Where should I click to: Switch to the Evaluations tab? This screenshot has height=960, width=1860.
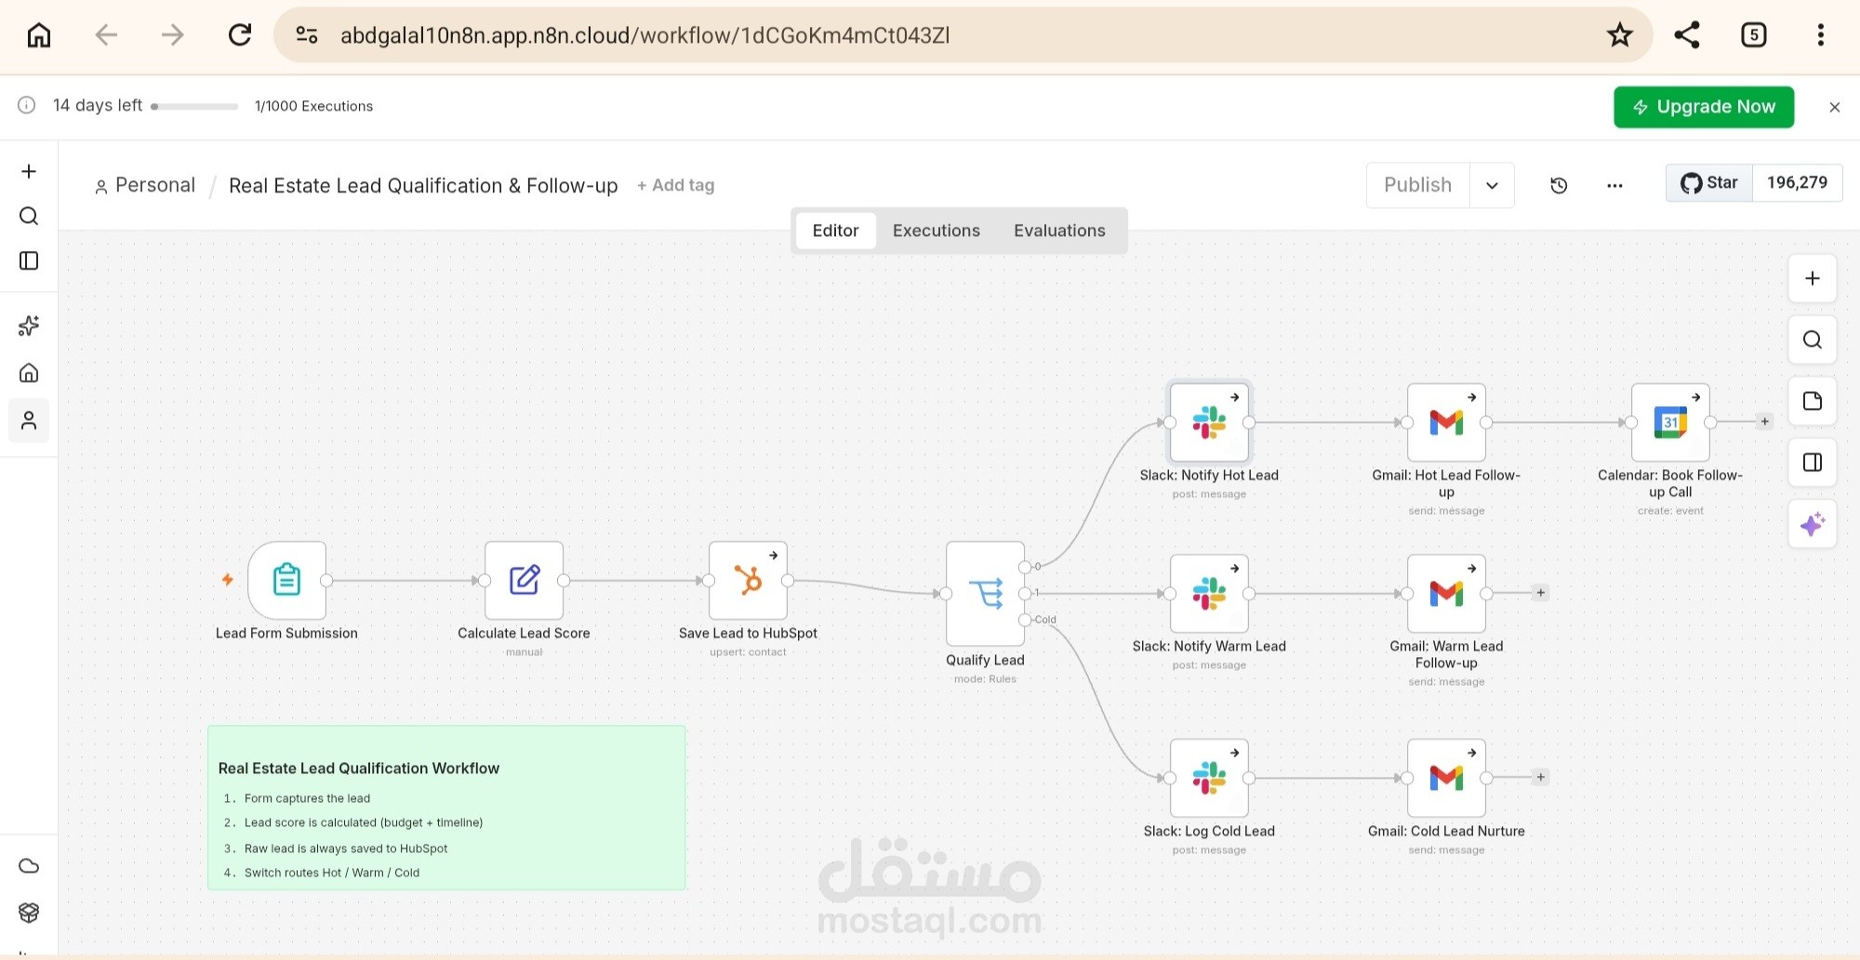tap(1059, 230)
